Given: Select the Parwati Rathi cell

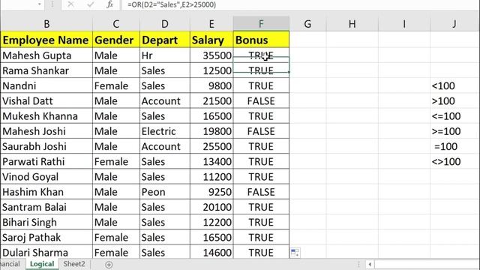Looking at the screenshot, I should pos(46,162).
